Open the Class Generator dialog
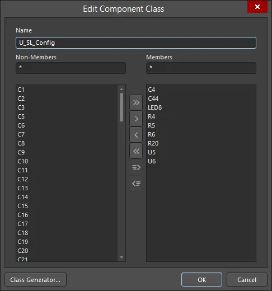The width and height of the screenshot is (272, 291). (x=35, y=280)
